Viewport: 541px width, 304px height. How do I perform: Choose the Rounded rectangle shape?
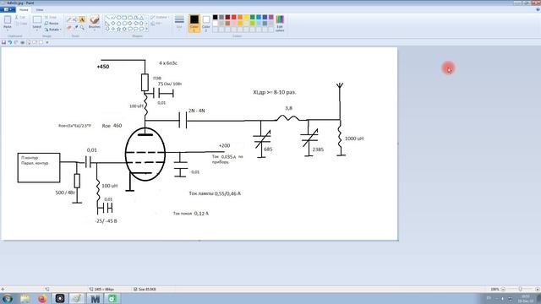[129, 18]
